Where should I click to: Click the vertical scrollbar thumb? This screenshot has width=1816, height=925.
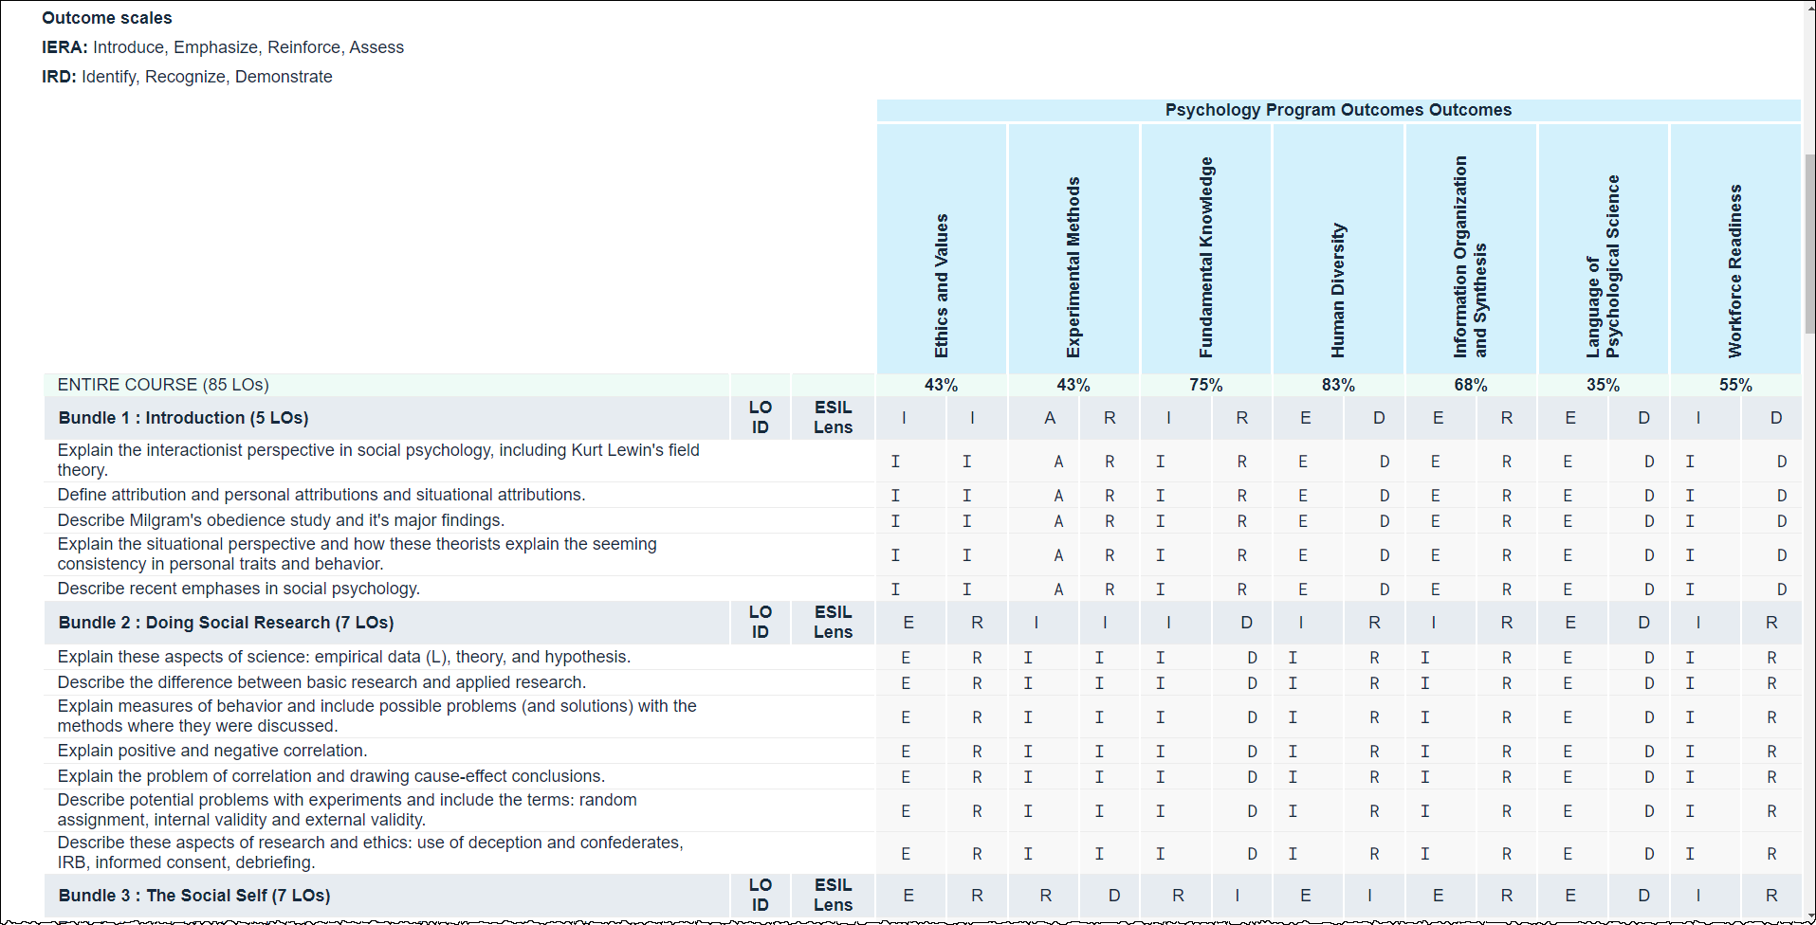coord(1809,244)
